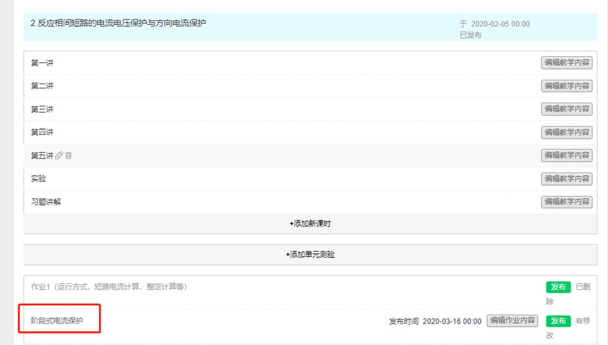The image size is (608, 345).
Task: Edit teaching content for 习题讲解
Action: point(567,202)
